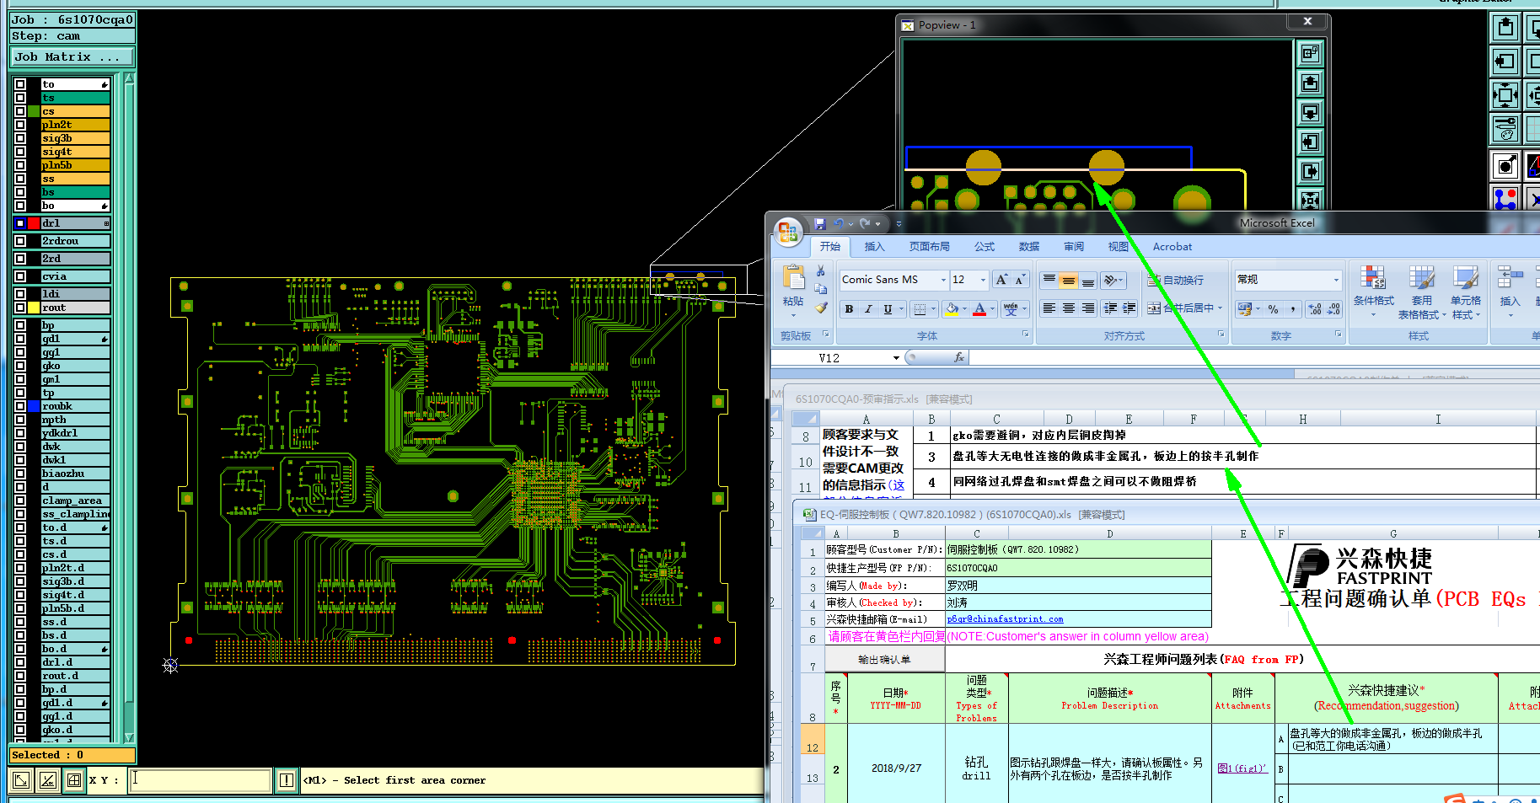Open the 图1 (fig1) attachment link
1540x803 pixels.
[1242, 768]
